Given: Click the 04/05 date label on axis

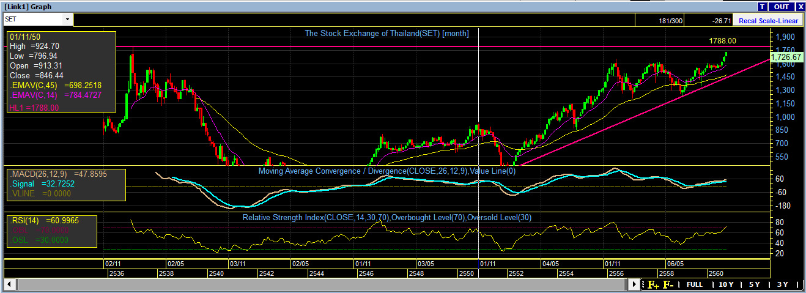Looking at the screenshot, I should click(550, 264).
